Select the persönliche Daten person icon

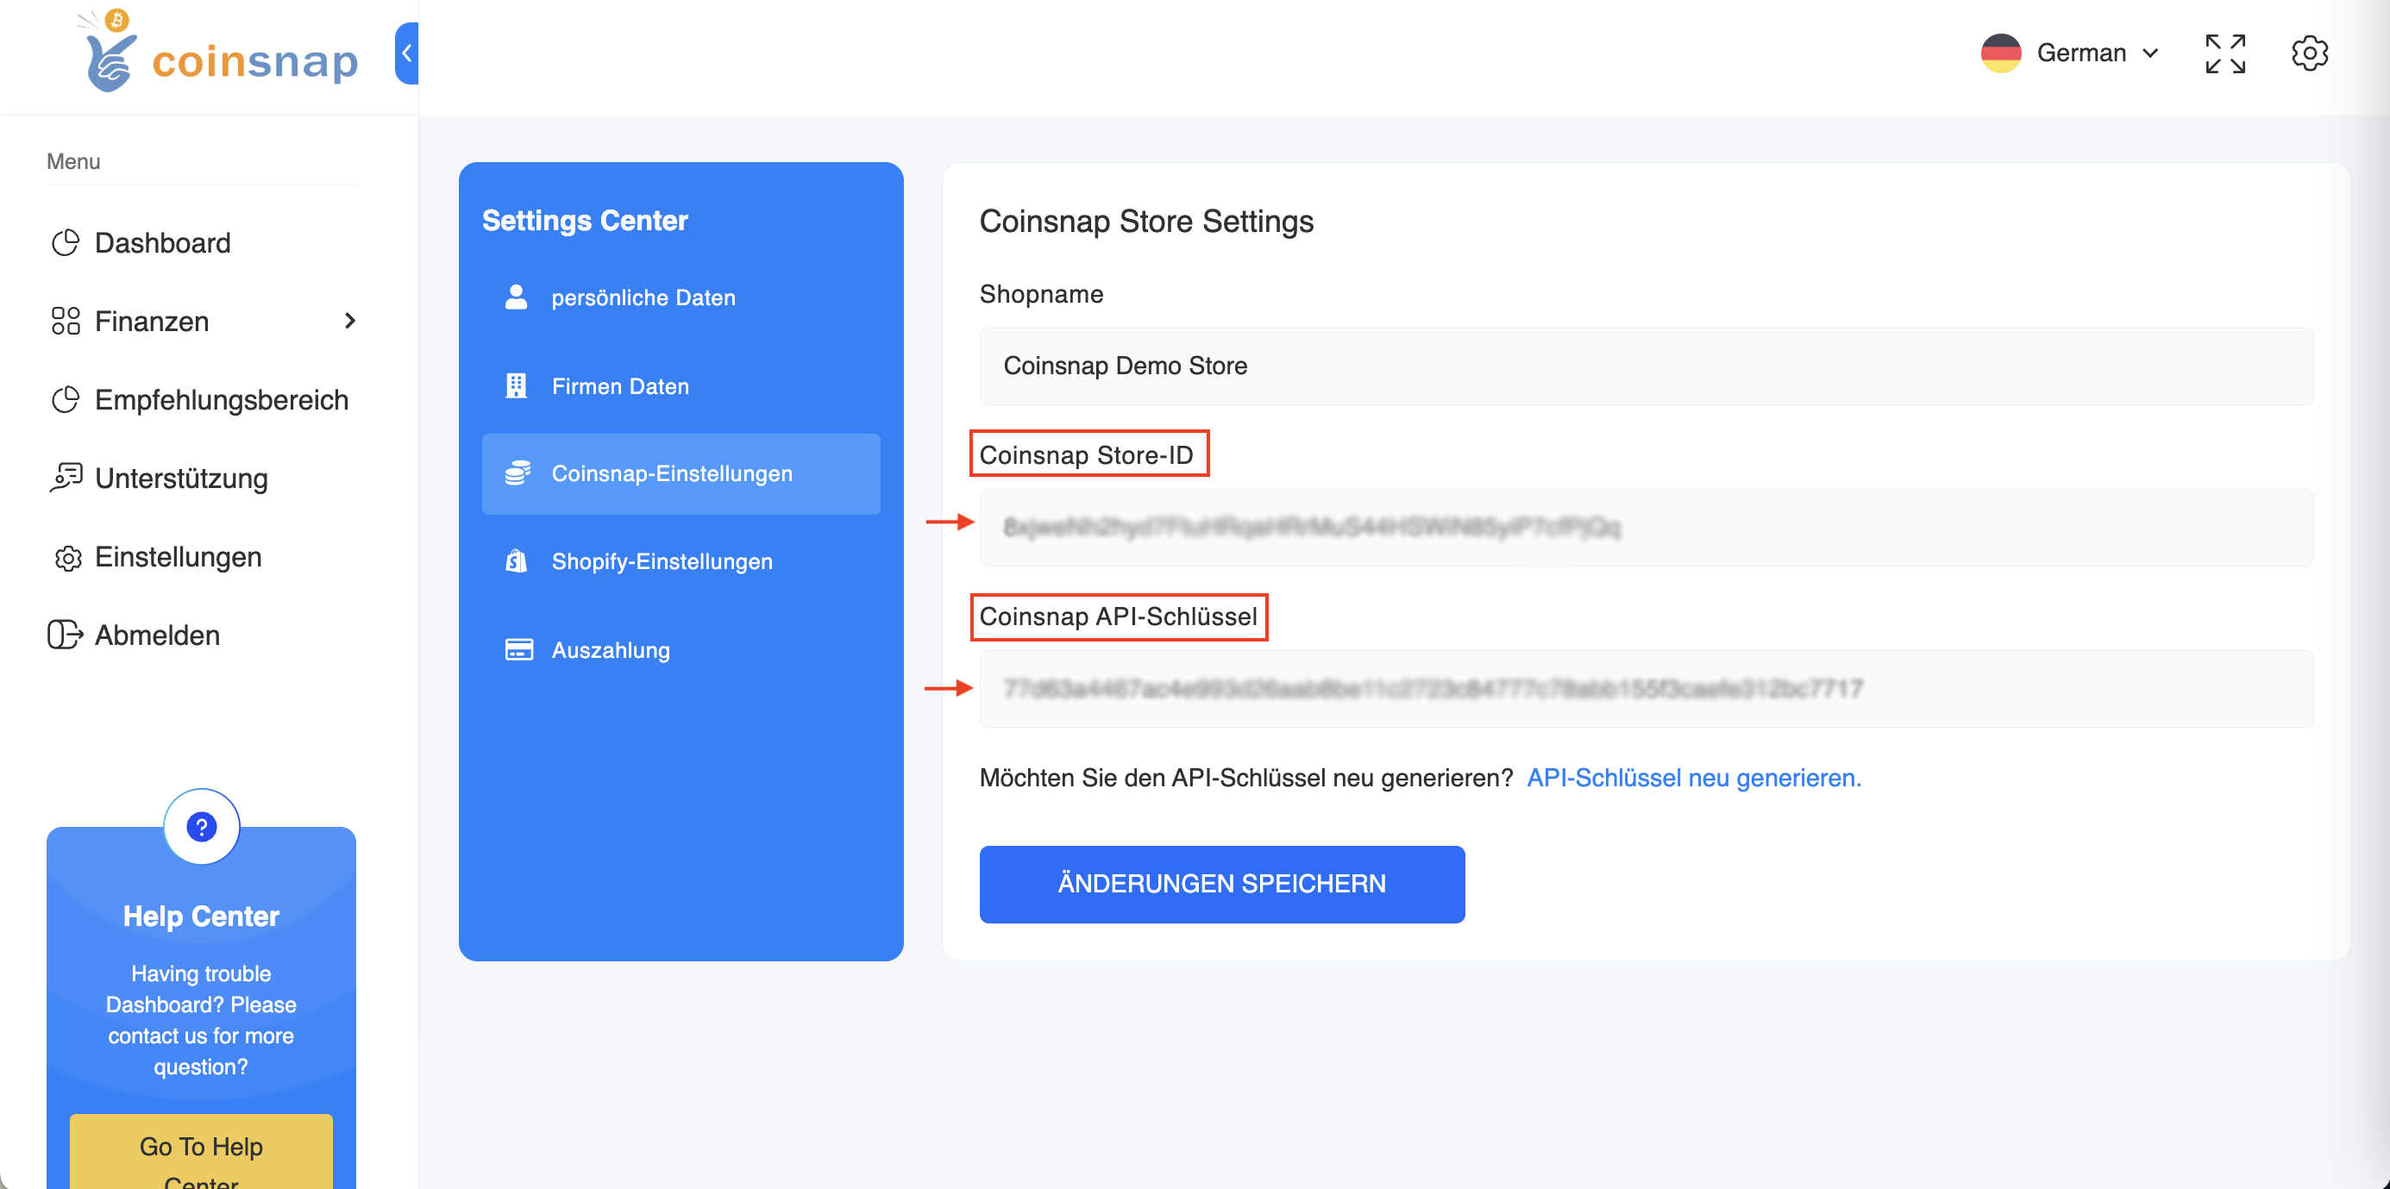coord(516,297)
